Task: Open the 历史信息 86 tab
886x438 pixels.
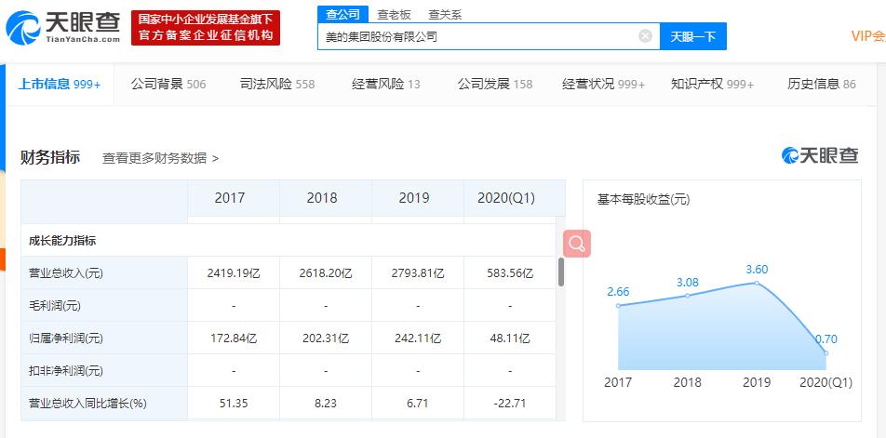Action: coord(822,85)
